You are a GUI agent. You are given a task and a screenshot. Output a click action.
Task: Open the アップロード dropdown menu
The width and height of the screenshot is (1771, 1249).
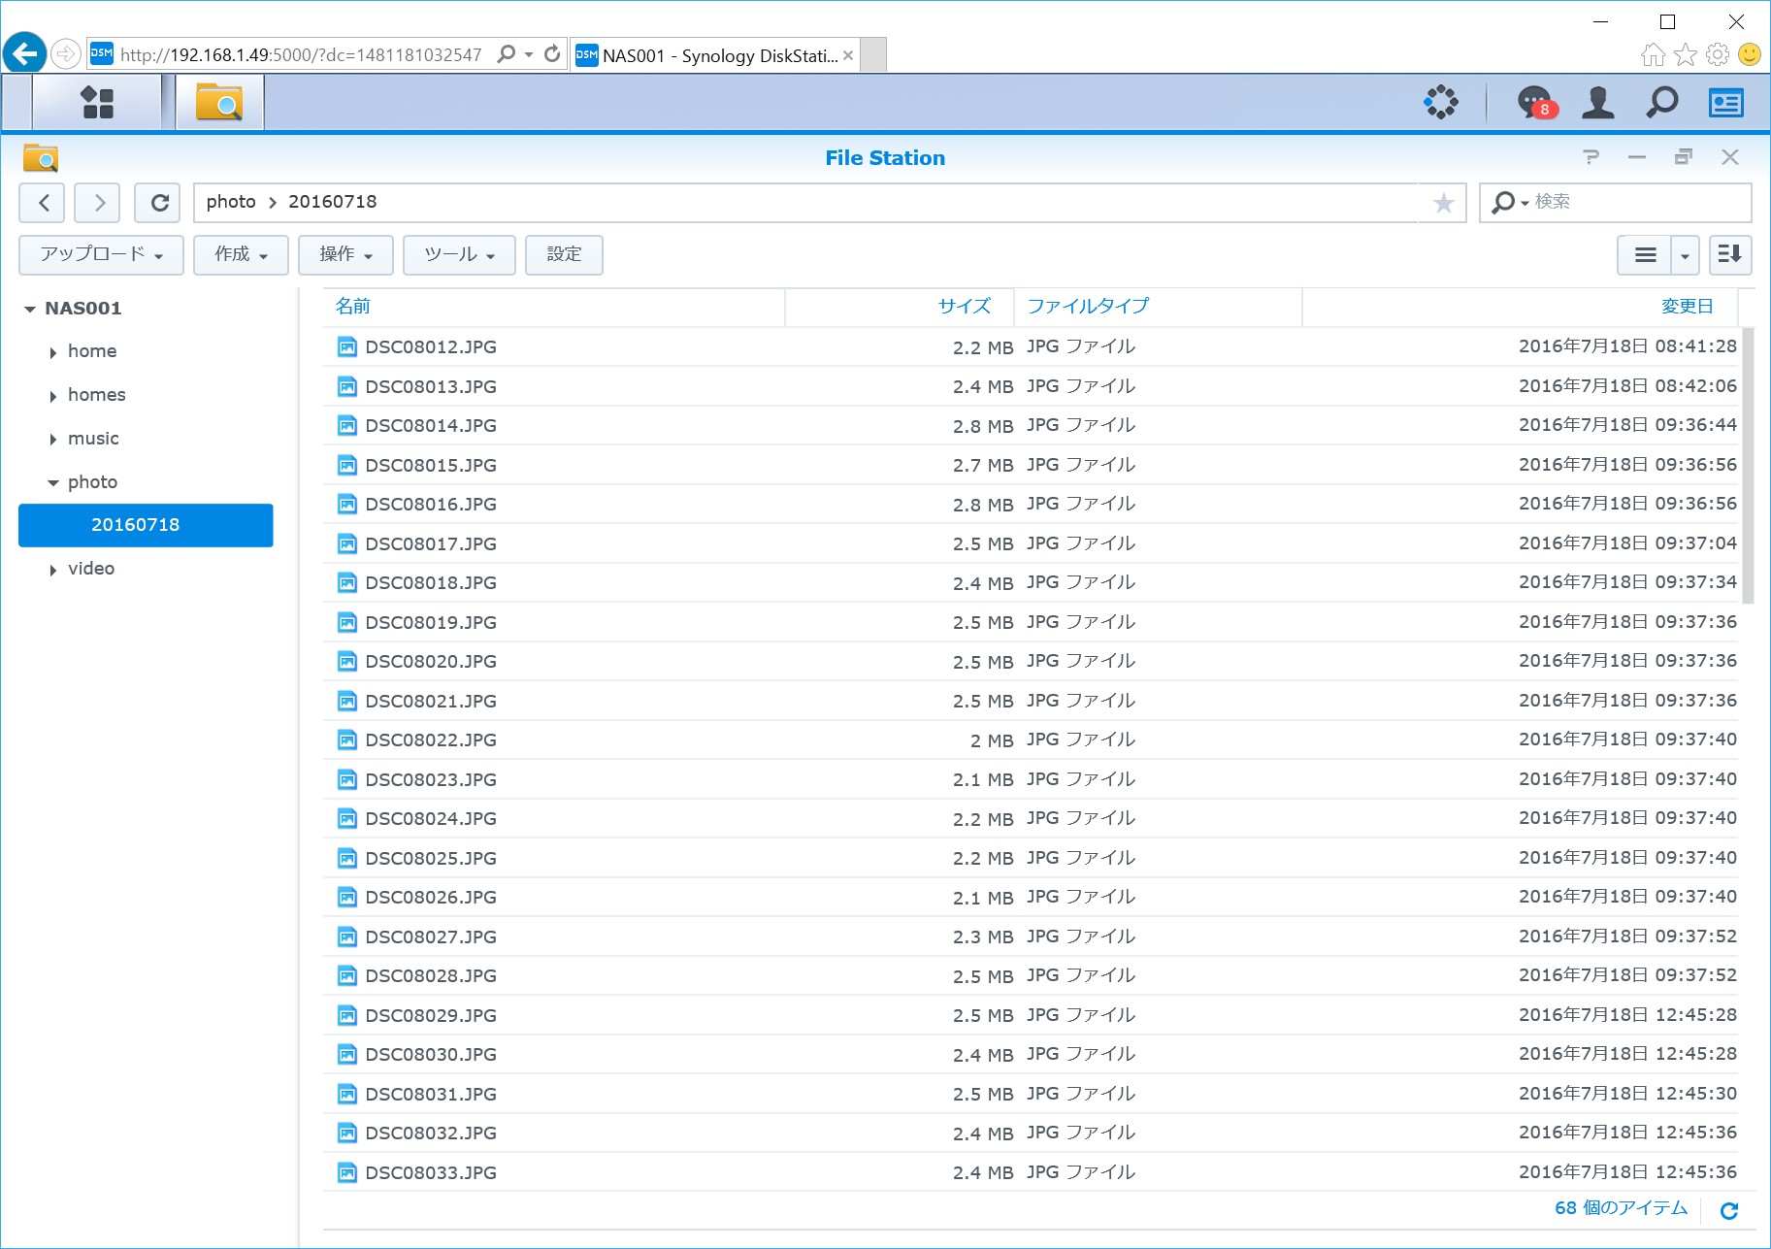(x=102, y=255)
